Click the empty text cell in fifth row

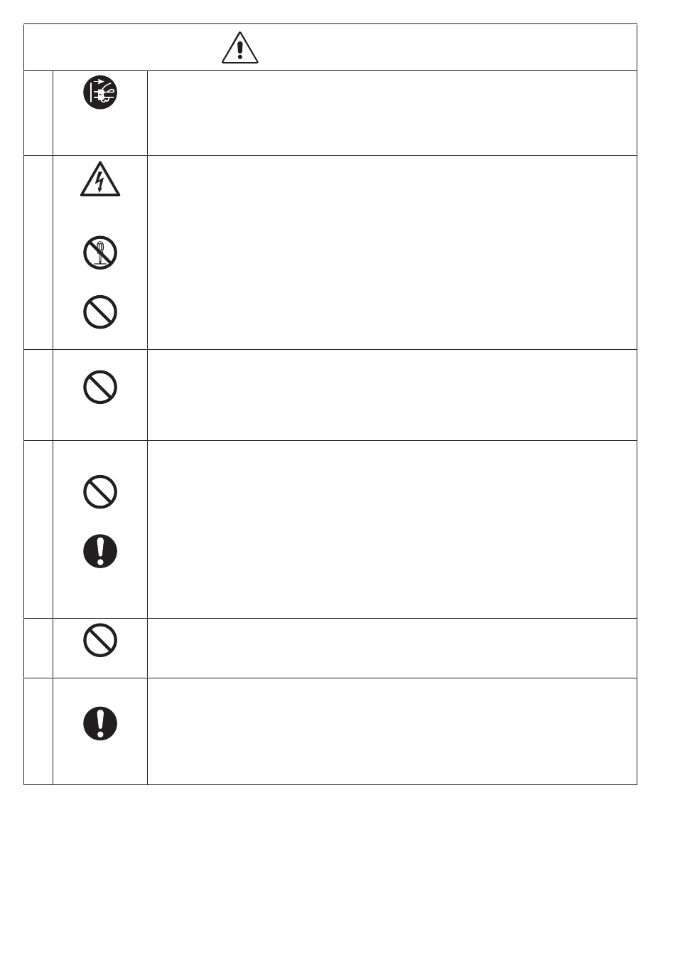point(391,648)
